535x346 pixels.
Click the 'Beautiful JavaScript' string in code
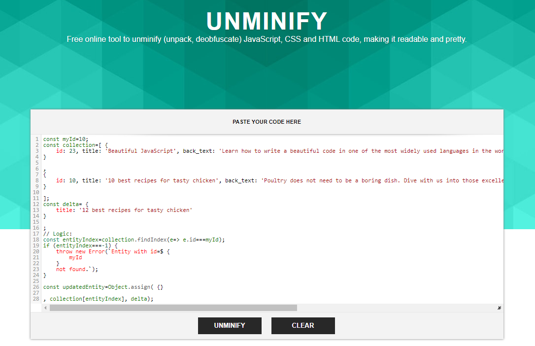point(140,151)
